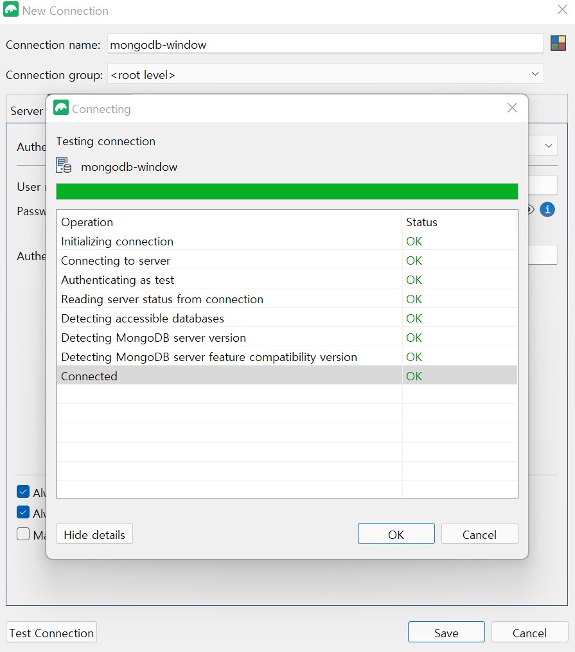
Task: Click the connection color picker icon
Action: tap(558, 43)
